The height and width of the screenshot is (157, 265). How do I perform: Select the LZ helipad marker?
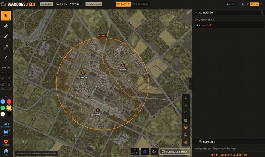[x=6, y=152]
